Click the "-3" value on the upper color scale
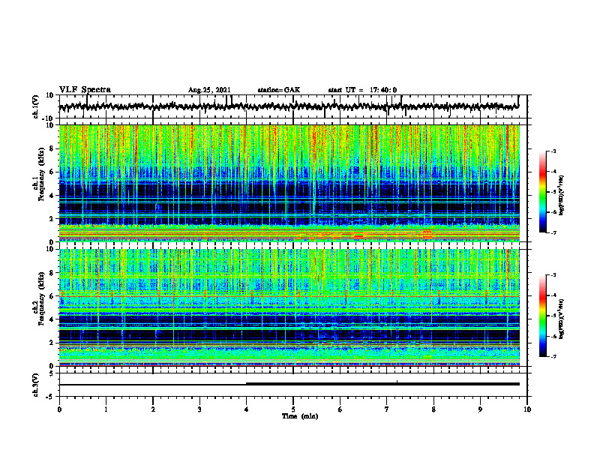This screenshot has width=594, height=459. pos(553,151)
